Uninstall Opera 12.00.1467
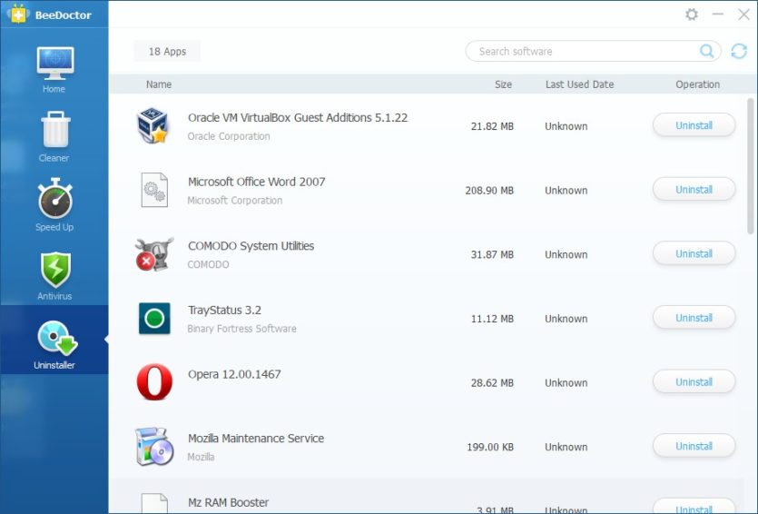 point(694,382)
